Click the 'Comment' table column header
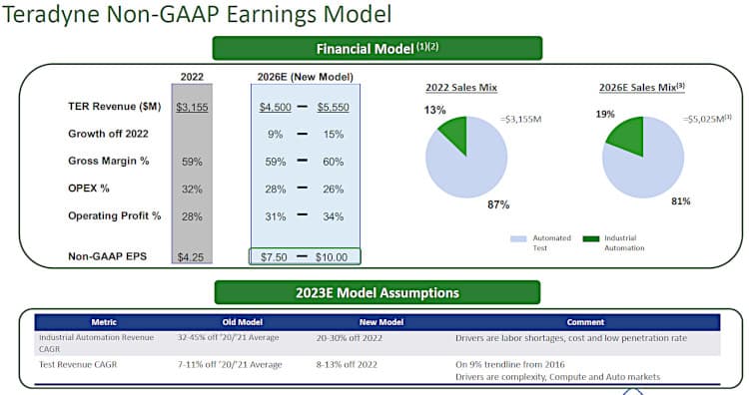This screenshot has height=395, width=749. [585, 322]
